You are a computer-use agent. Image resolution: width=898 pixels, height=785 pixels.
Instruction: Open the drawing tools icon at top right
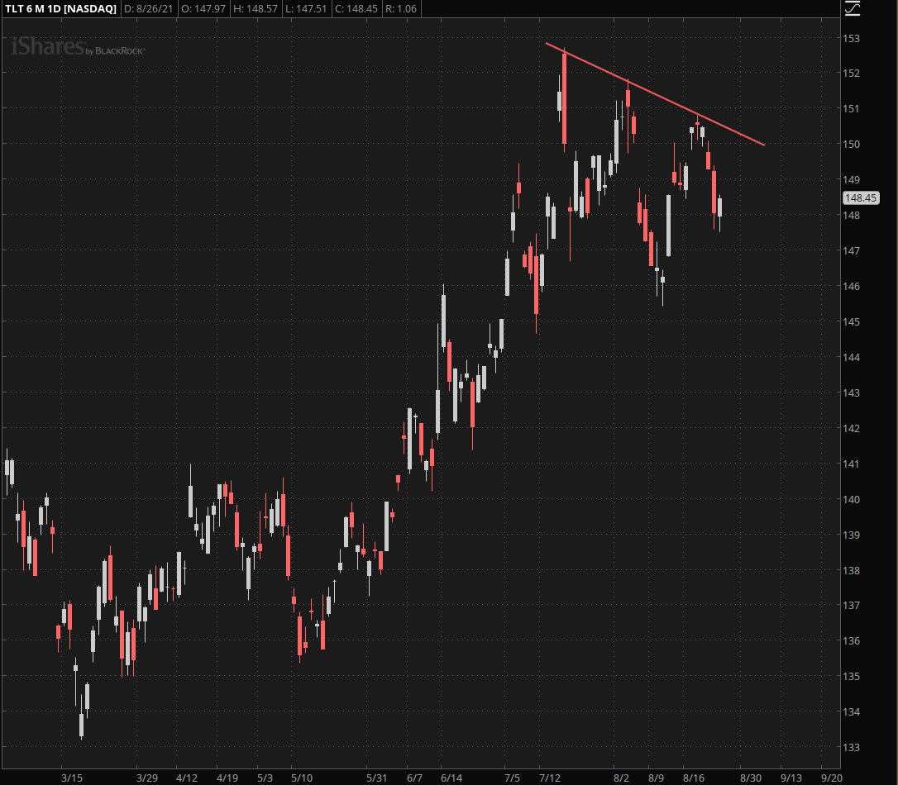pos(853,8)
